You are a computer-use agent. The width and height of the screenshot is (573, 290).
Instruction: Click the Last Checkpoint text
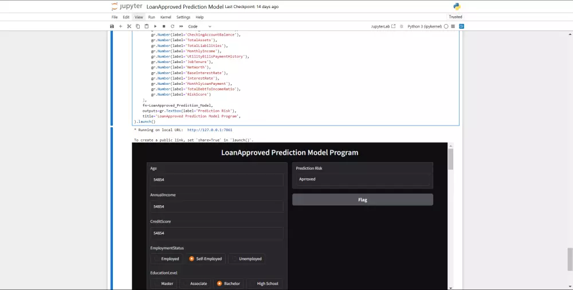tap(252, 6)
